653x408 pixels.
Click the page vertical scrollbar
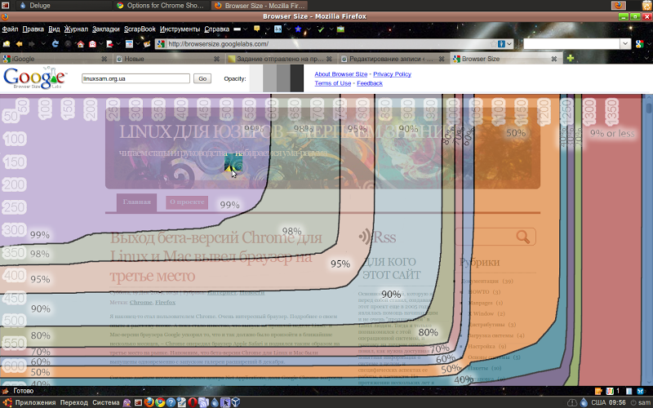point(649,240)
